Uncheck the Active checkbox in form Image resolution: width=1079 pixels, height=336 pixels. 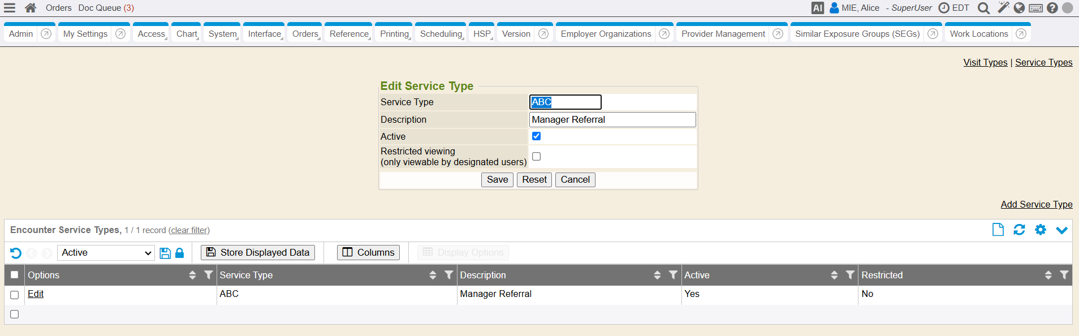tap(536, 136)
